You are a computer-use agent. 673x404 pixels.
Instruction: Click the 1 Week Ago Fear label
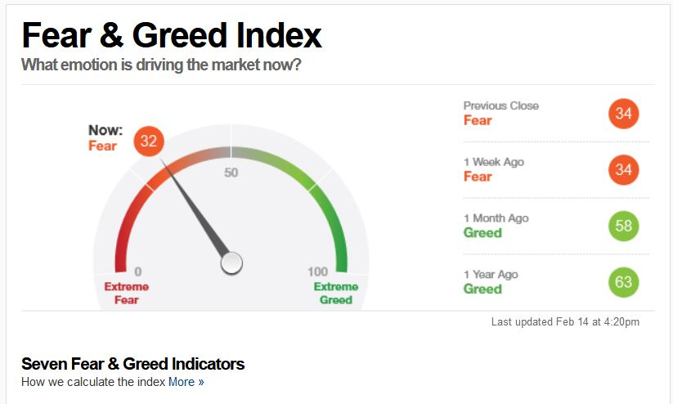pyautogui.click(x=478, y=177)
